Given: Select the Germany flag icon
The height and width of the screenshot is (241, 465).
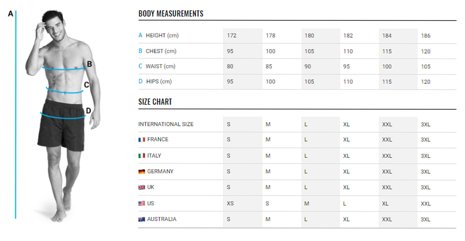Looking at the screenshot, I should coord(142,172).
